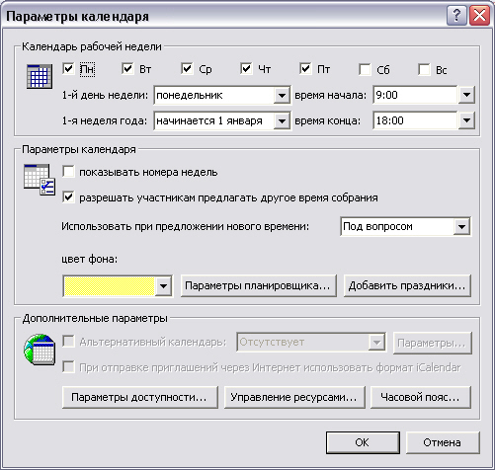Open the 1-й день недели dropdown
The height and width of the screenshot is (470, 495).
282,96
